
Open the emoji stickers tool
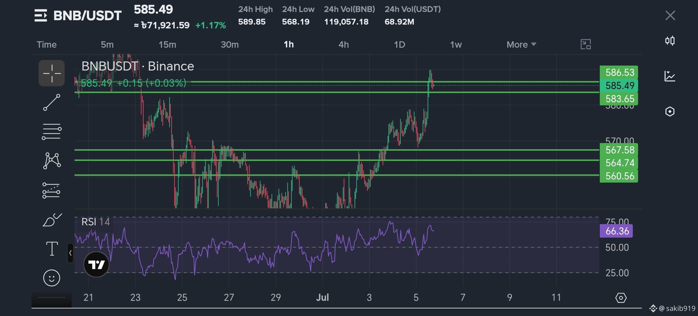click(x=52, y=278)
